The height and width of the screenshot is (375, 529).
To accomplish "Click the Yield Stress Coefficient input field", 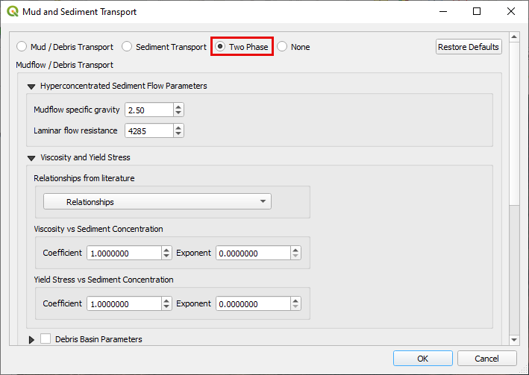I will [123, 304].
